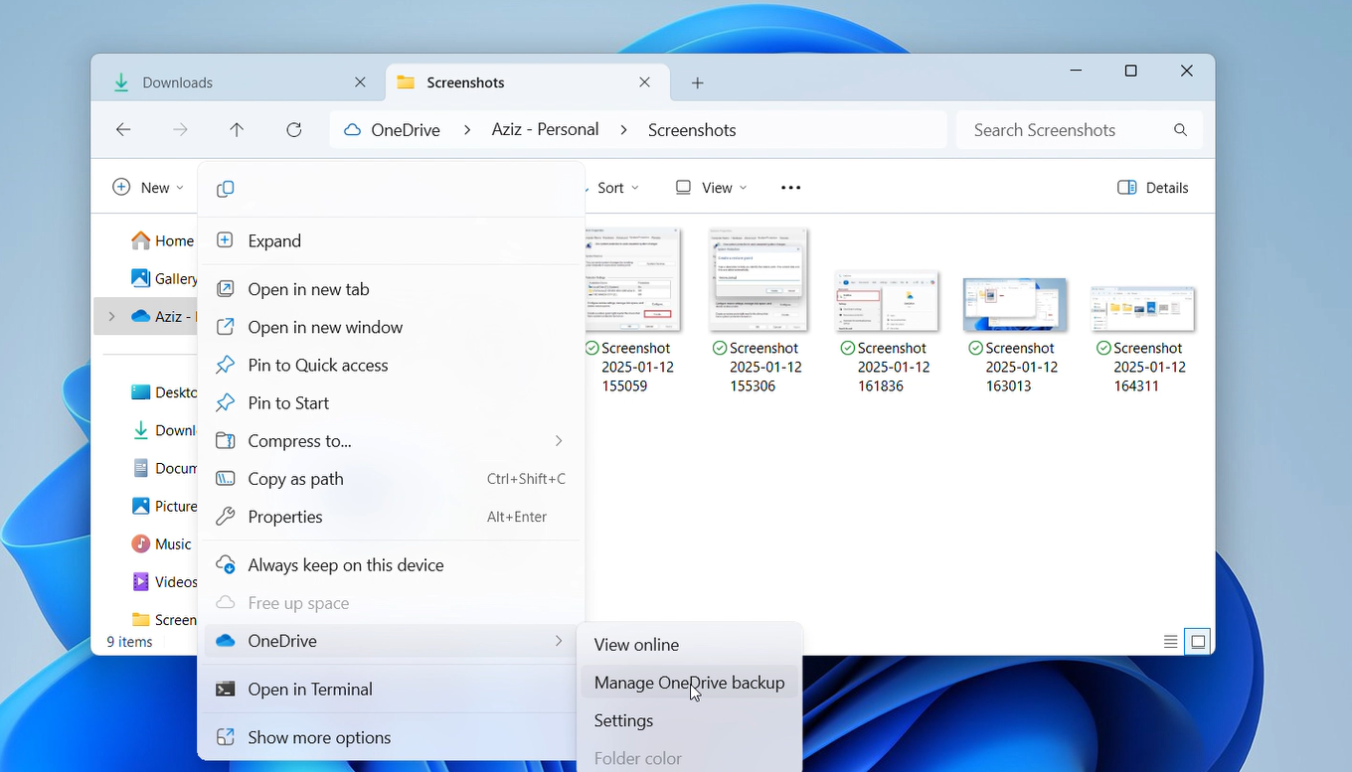Click the pin icon beside Pin to Start
The image size is (1352, 772).
(226, 402)
